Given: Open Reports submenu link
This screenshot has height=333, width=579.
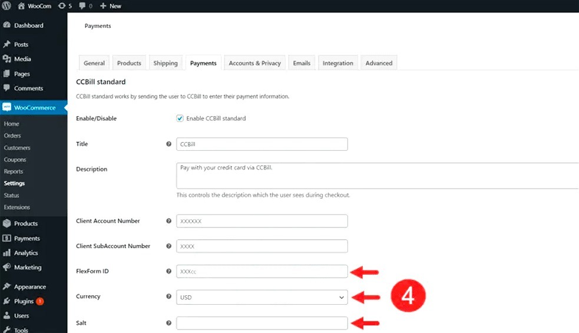Looking at the screenshot, I should click(14, 172).
